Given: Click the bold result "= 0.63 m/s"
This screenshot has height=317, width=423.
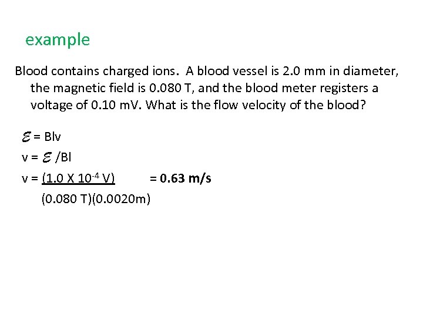Looking at the screenshot, I should point(180,178).
